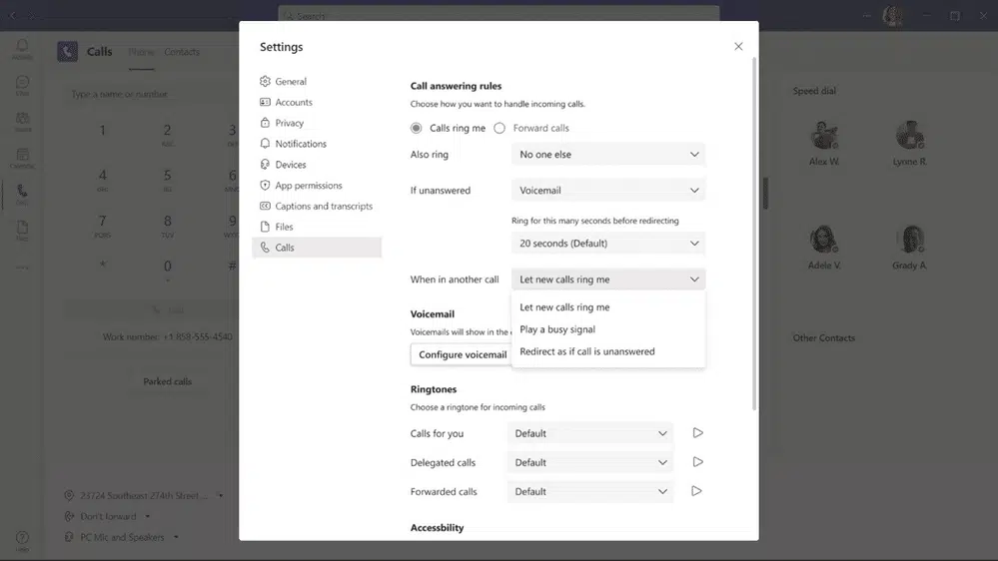Switch to the Contacts tab in Calls
998x561 pixels.
[182, 52]
